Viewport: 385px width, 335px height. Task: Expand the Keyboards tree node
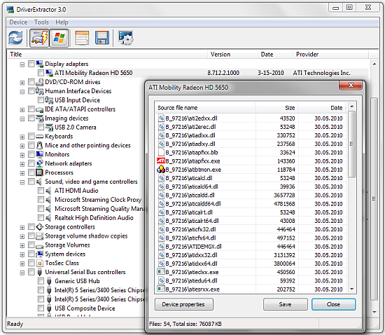(x=22, y=137)
